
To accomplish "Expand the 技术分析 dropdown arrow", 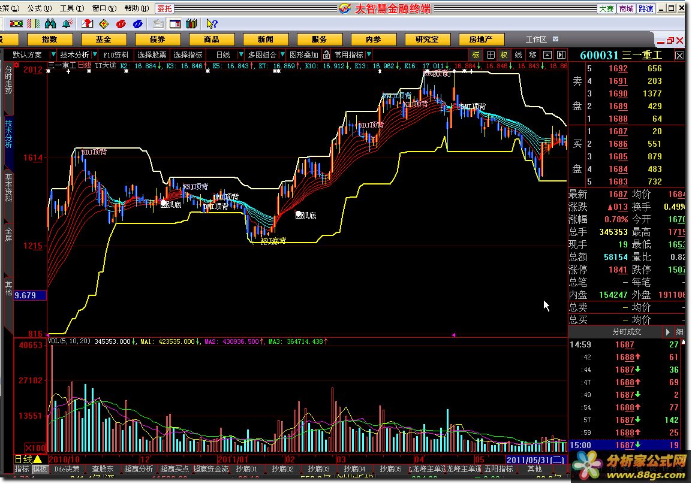I will pos(95,55).
